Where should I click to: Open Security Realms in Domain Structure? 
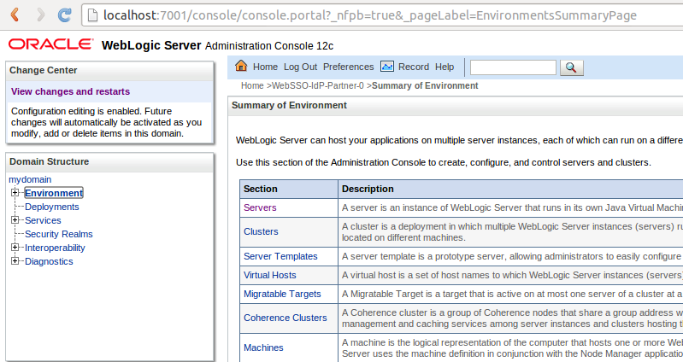59,234
